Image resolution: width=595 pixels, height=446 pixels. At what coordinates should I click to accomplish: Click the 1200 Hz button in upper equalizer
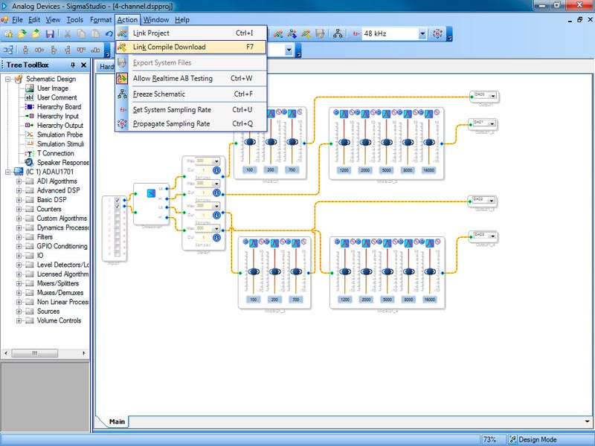pos(344,170)
